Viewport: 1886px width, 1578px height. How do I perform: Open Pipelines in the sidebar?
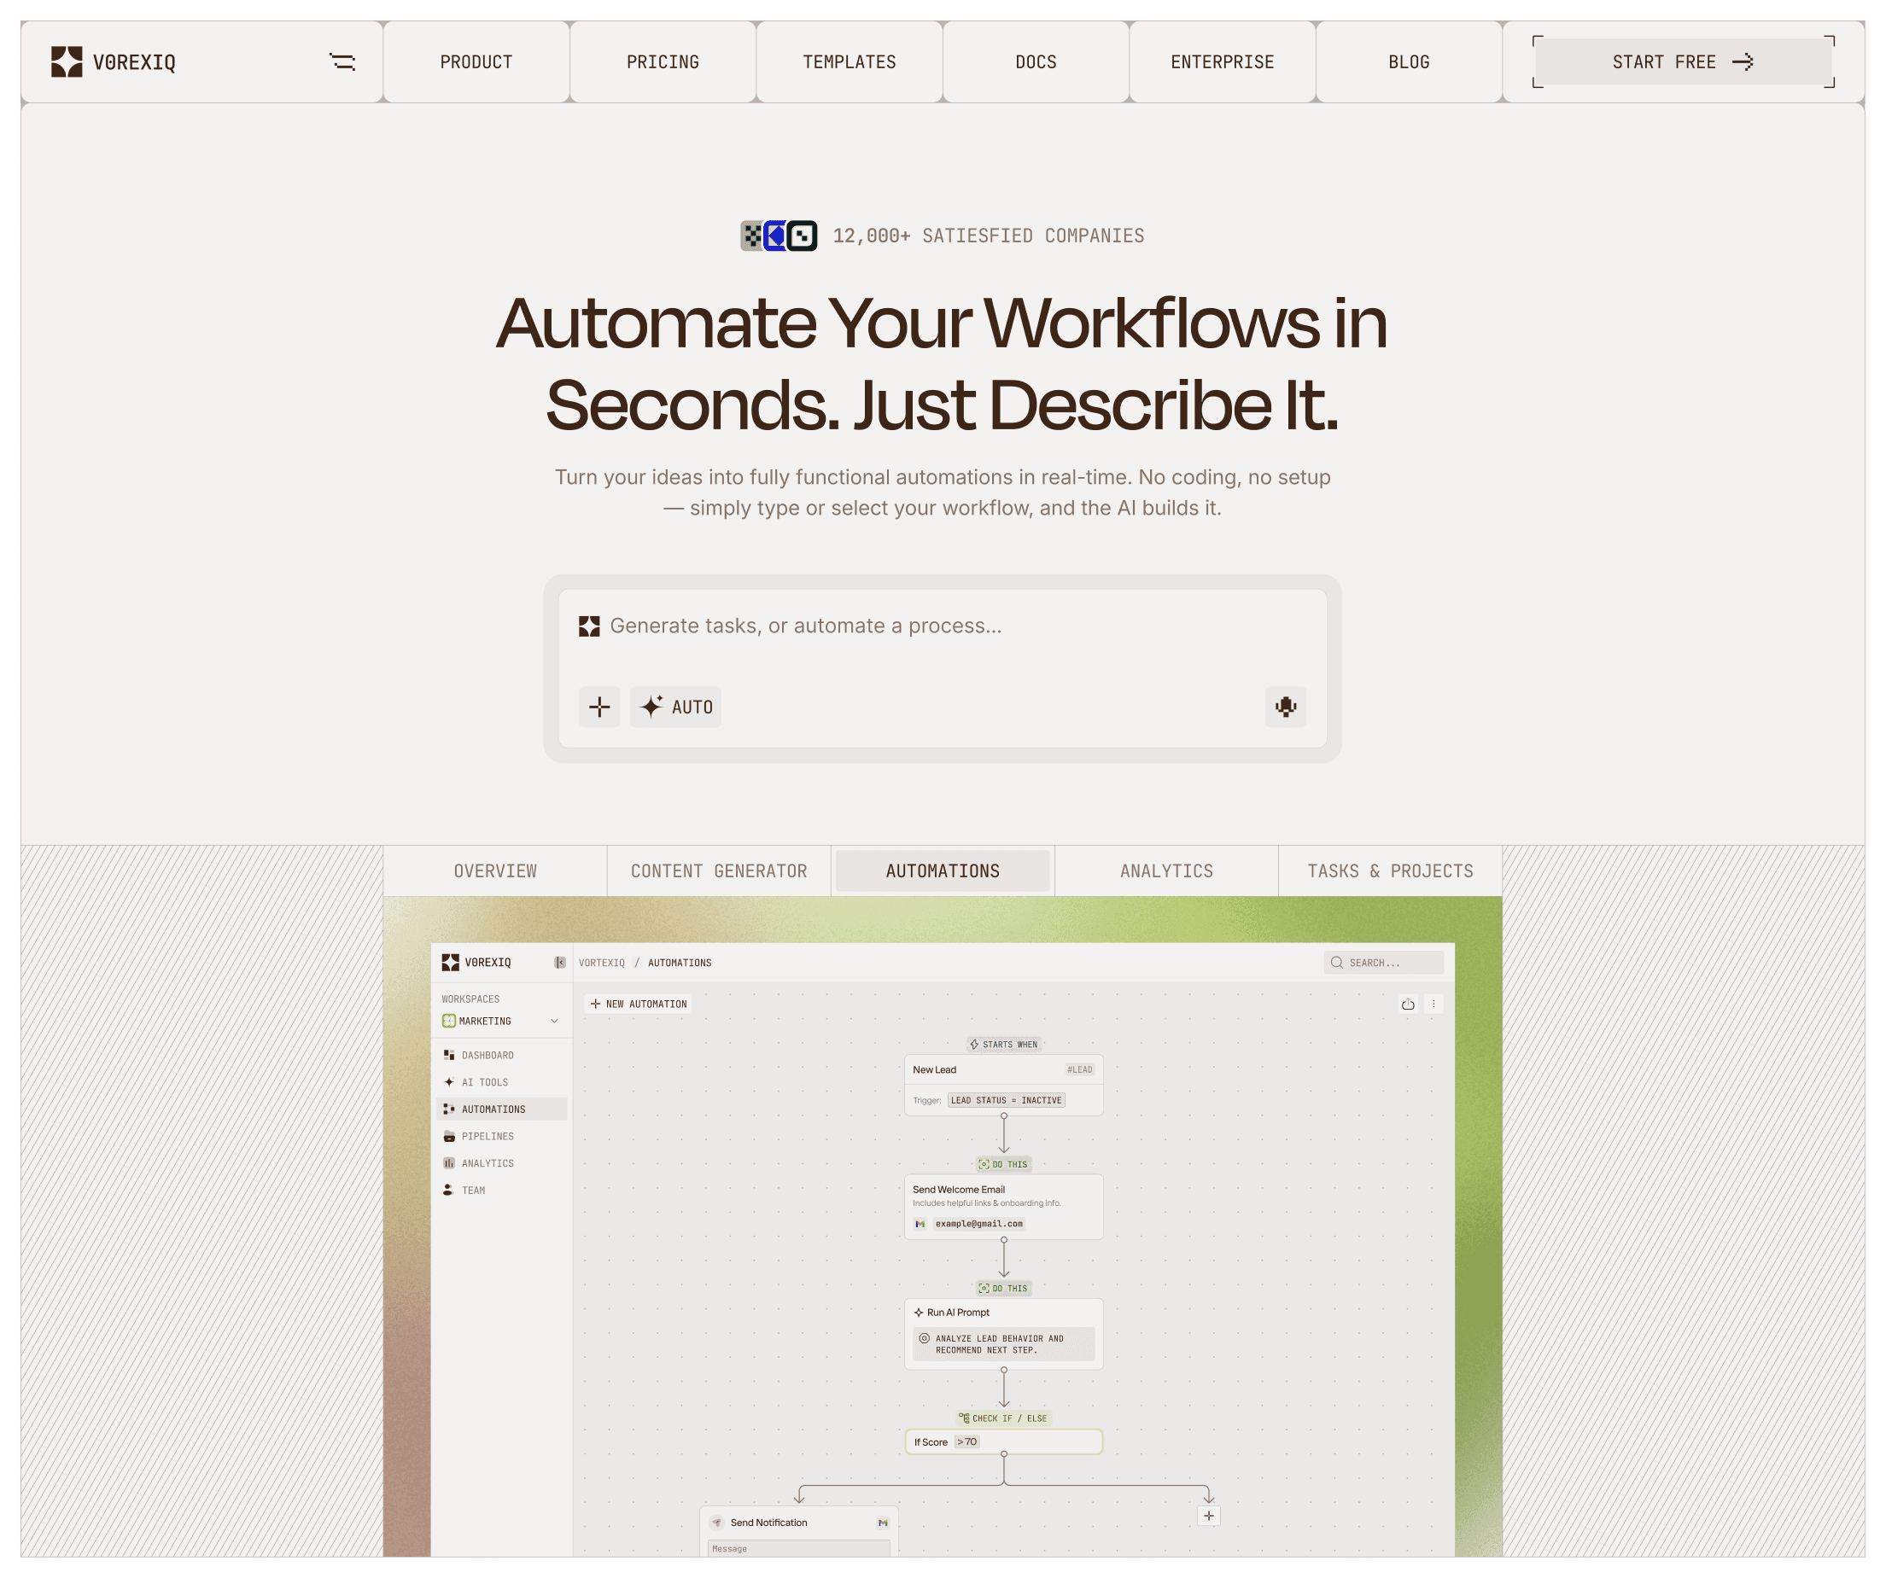pyautogui.click(x=488, y=1137)
